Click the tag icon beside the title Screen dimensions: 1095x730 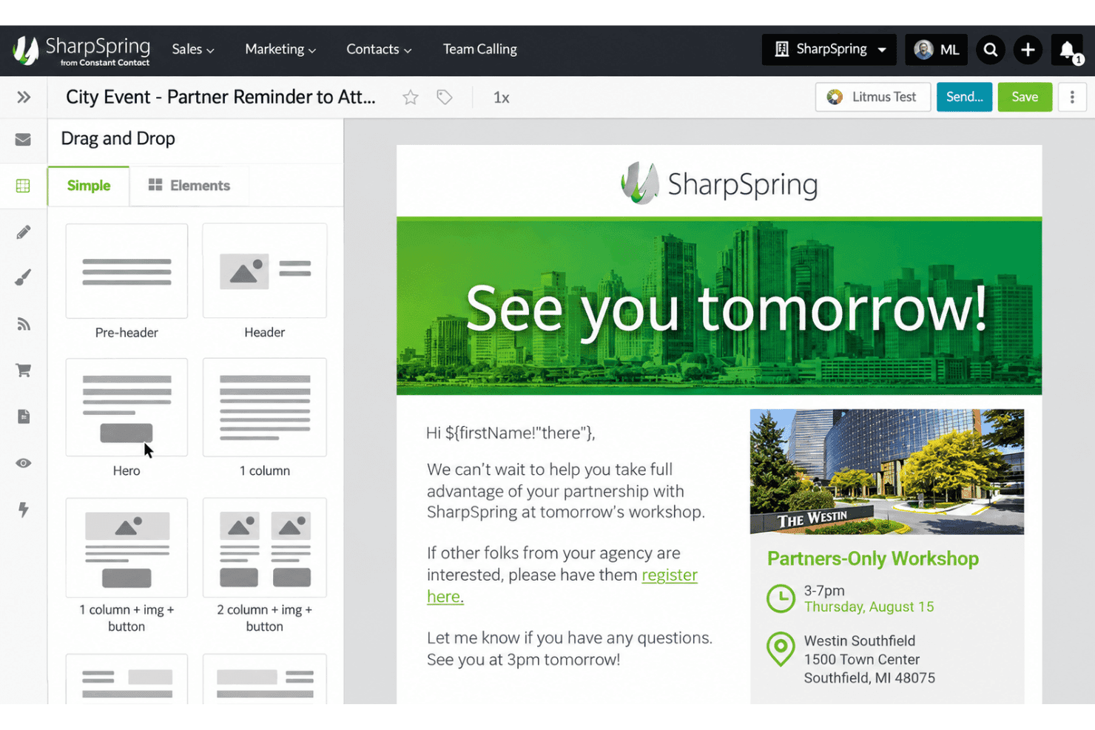click(x=445, y=97)
